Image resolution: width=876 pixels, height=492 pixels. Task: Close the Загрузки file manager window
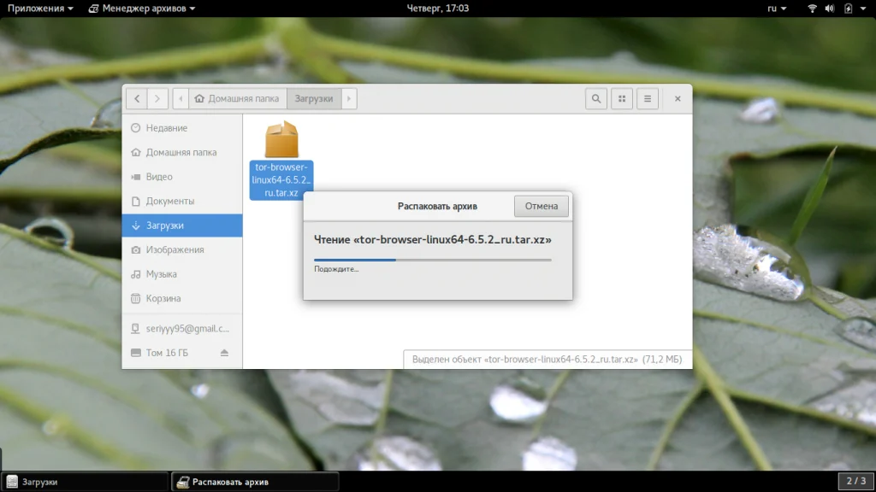(x=678, y=99)
